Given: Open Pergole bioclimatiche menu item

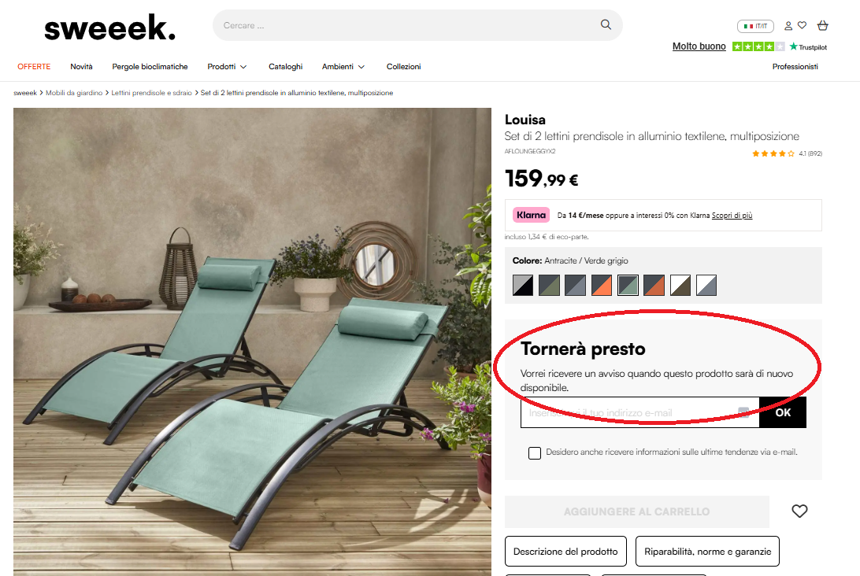Looking at the screenshot, I should 150,66.
